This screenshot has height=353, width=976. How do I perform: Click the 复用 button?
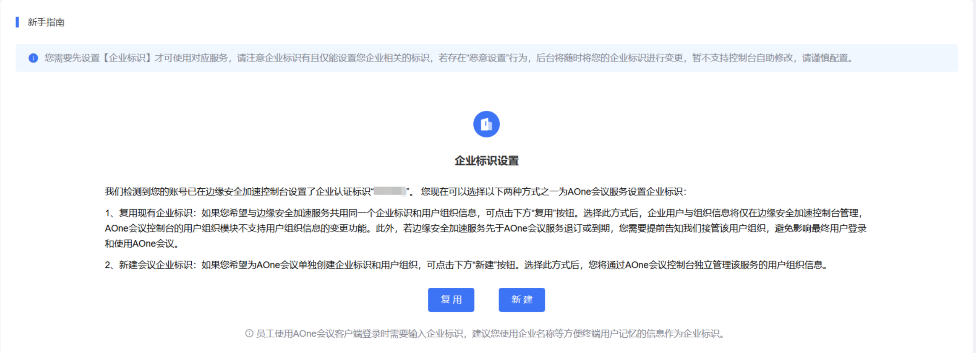coord(451,300)
